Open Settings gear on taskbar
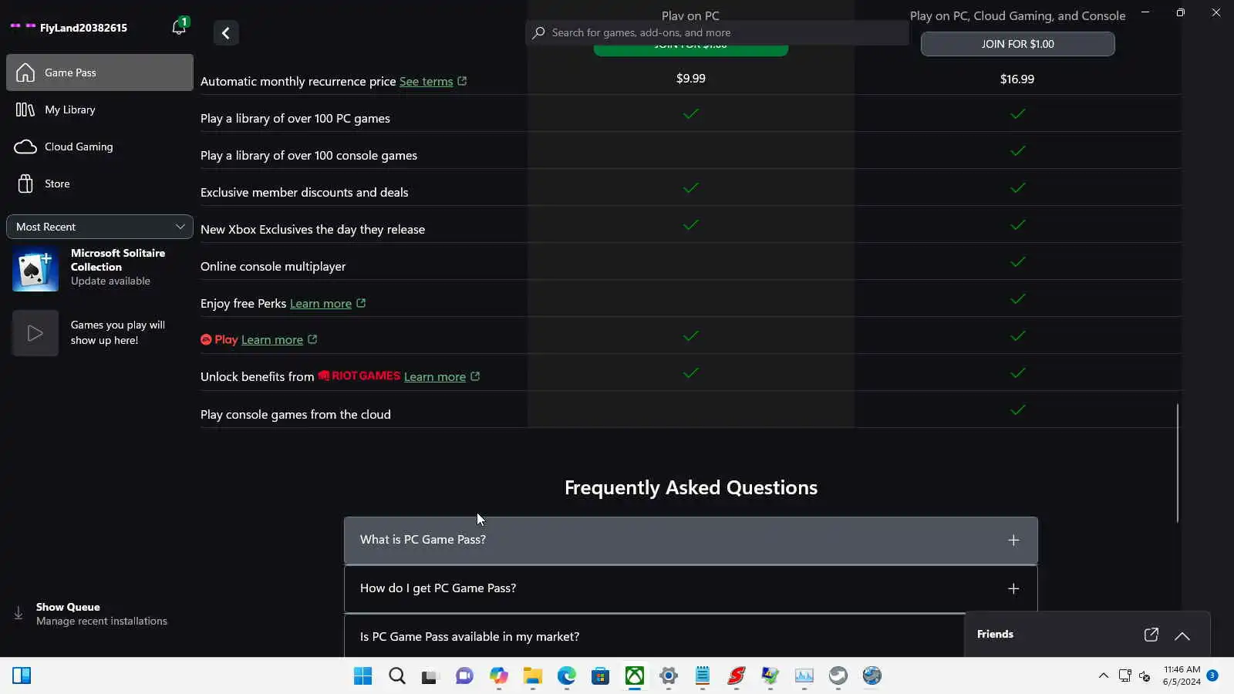Image resolution: width=1234 pixels, height=694 pixels. 668,676
